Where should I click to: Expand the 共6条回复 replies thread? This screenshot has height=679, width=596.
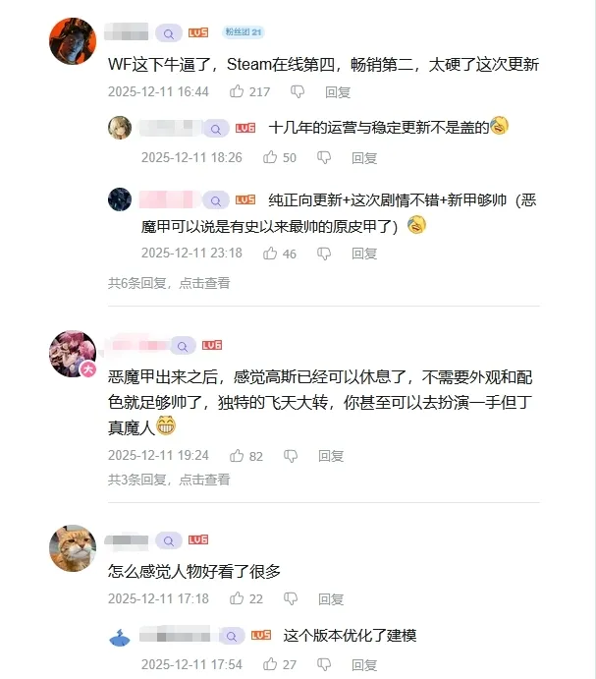pyautogui.click(x=169, y=283)
